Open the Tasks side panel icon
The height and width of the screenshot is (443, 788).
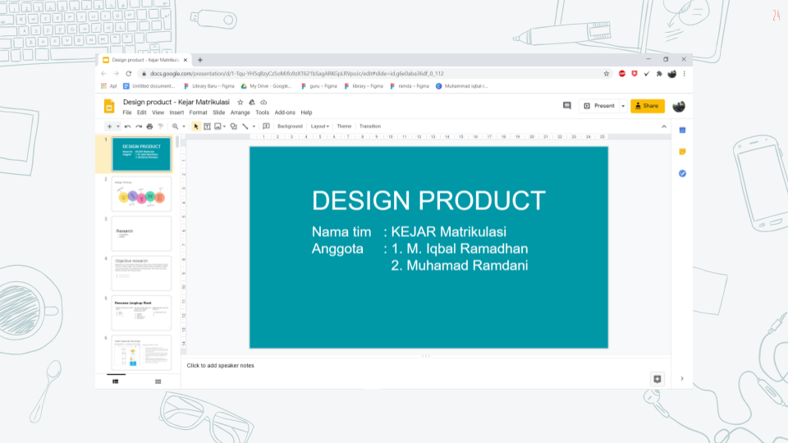(682, 173)
